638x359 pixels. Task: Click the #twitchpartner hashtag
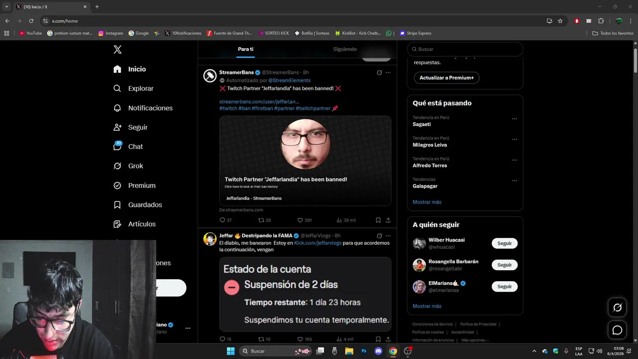click(313, 108)
